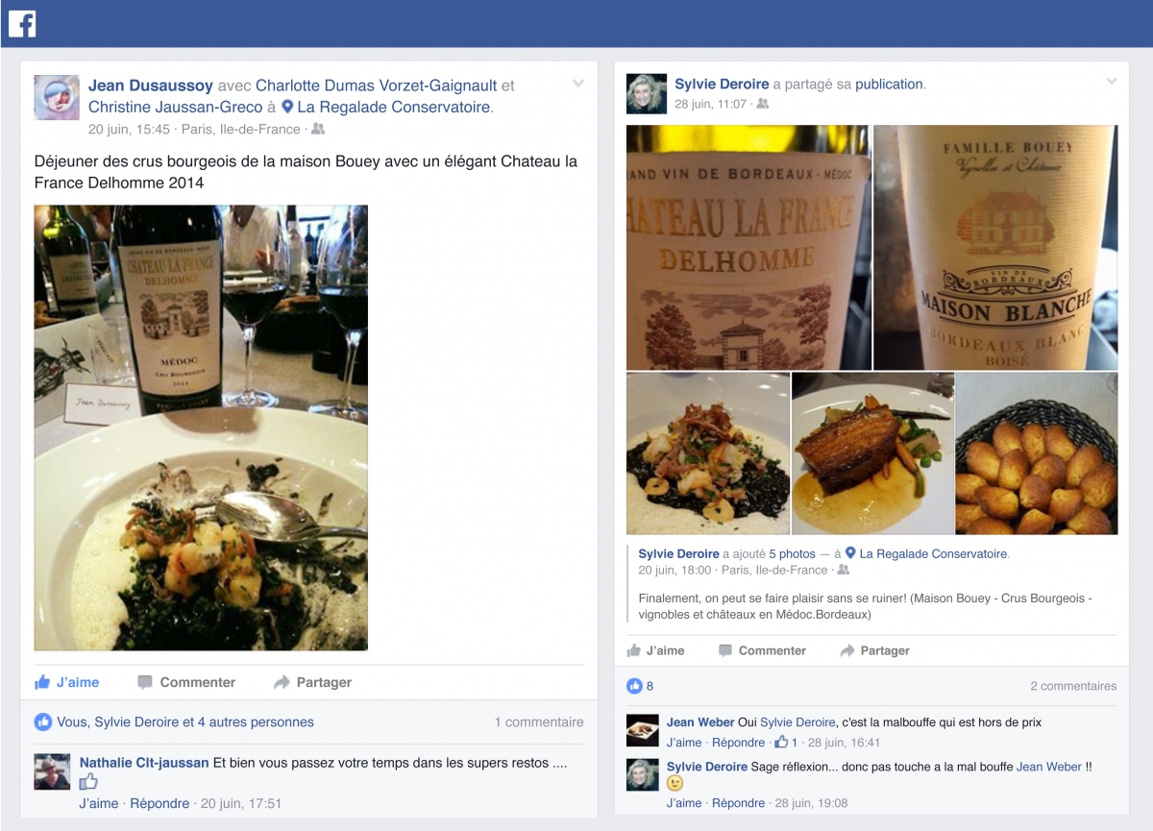Click the Facebook logo in the top bar
This screenshot has height=831, width=1153.
[22, 23]
